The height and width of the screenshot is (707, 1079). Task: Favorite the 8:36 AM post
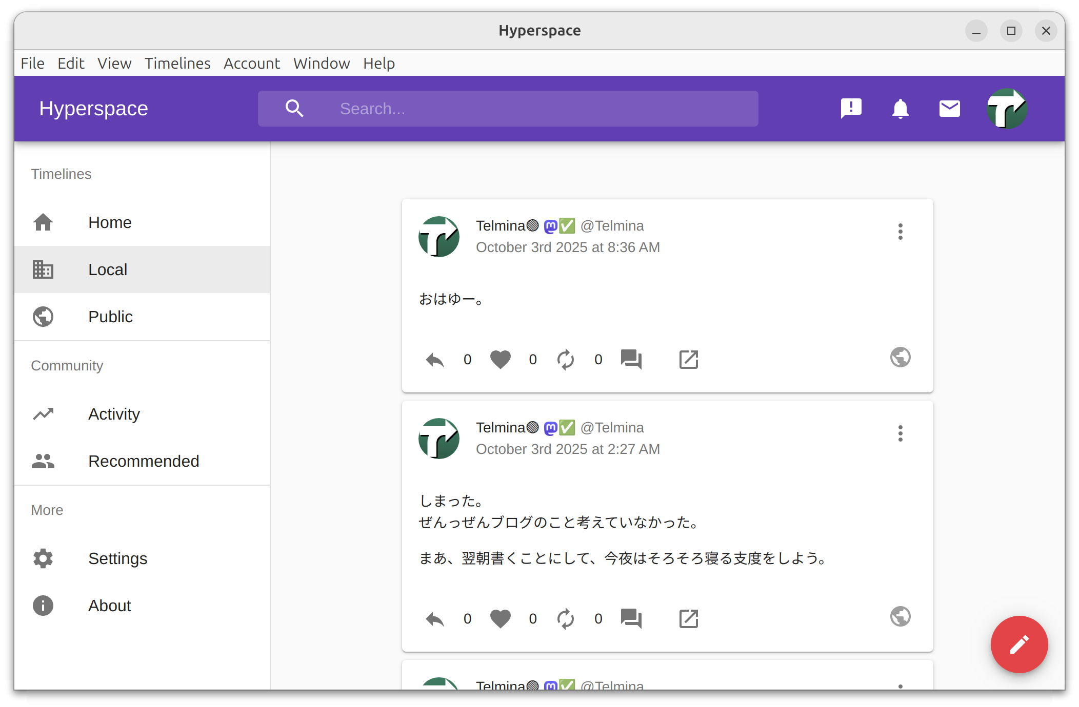[x=500, y=360]
